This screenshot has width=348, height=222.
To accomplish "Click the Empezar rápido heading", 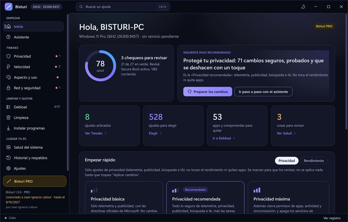I will 100,160.
